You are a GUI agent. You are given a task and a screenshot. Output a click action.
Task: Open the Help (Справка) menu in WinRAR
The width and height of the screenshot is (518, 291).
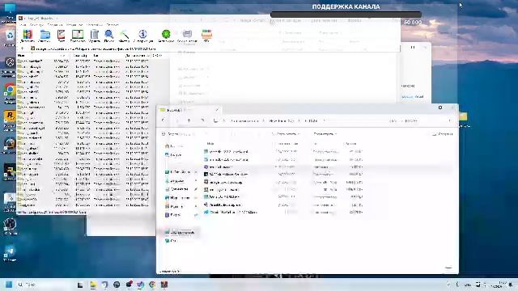coord(113,25)
